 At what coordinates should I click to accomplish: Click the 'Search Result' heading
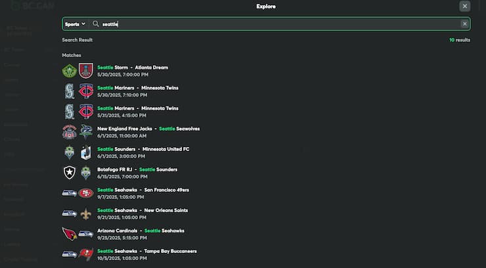coord(77,40)
